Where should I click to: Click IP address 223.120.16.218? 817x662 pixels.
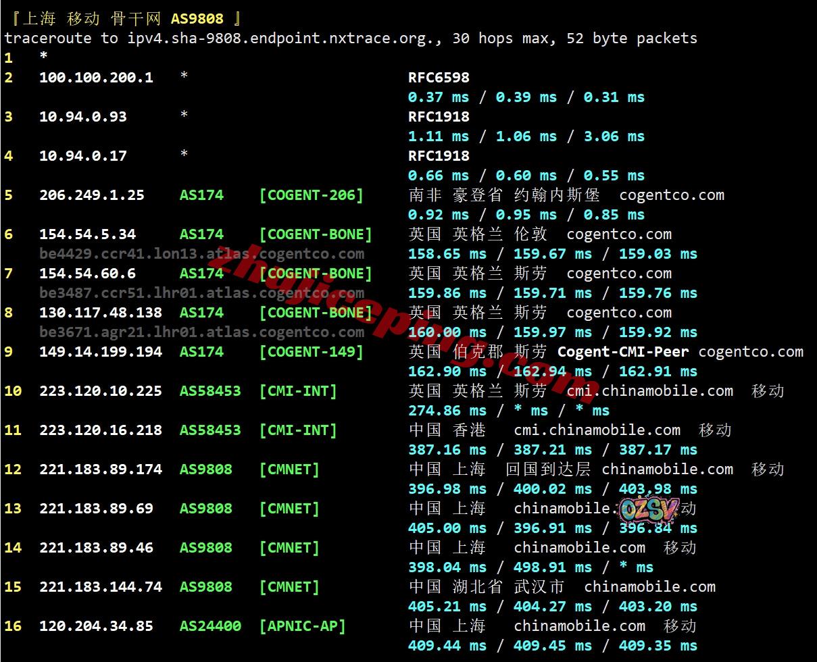(x=101, y=430)
